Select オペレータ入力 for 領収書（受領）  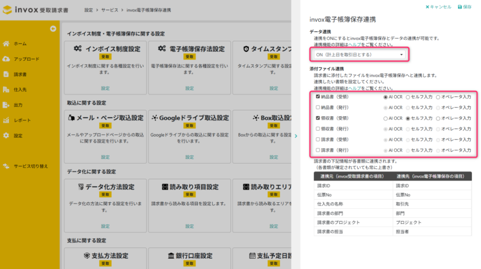point(438,119)
